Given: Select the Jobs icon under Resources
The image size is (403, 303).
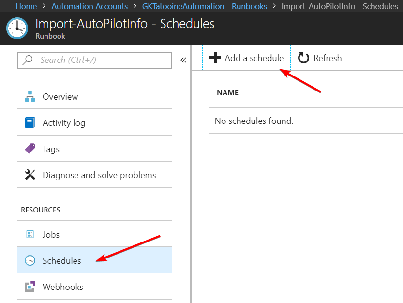Looking at the screenshot, I should [x=30, y=234].
